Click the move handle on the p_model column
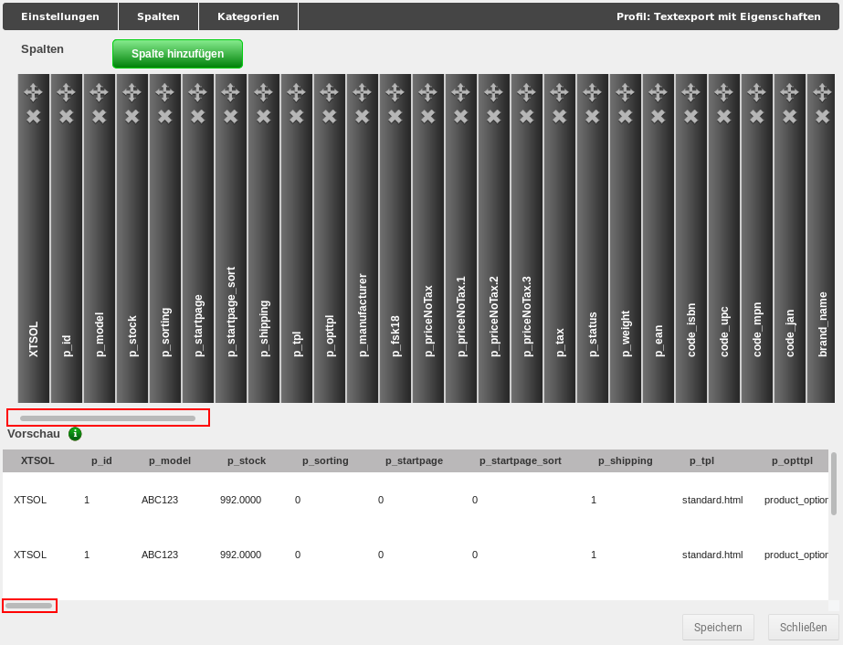 coord(99,91)
